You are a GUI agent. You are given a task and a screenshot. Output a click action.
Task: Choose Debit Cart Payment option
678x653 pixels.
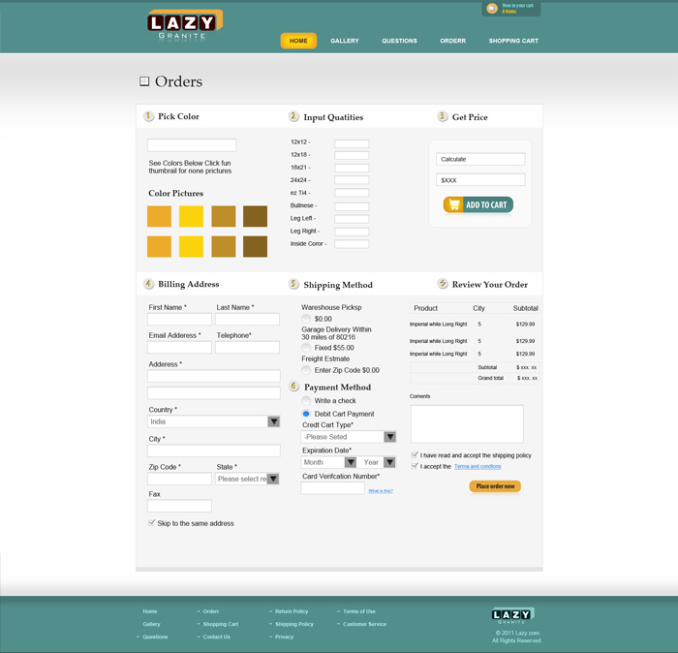[x=306, y=414]
